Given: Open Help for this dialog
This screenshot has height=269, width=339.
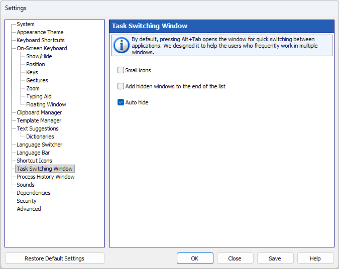Looking at the screenshot, I should [315, 258].
